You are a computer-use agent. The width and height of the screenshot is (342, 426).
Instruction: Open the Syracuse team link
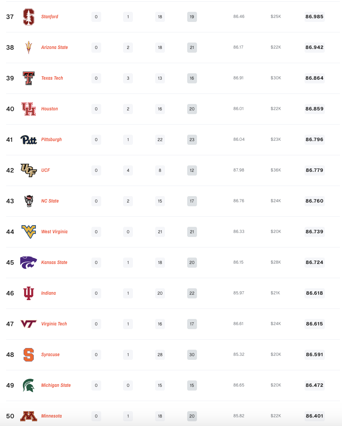[x=50, y=355]
